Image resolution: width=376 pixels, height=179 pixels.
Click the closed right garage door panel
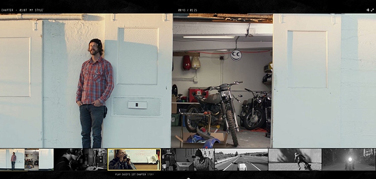click(x=307, y=81)
